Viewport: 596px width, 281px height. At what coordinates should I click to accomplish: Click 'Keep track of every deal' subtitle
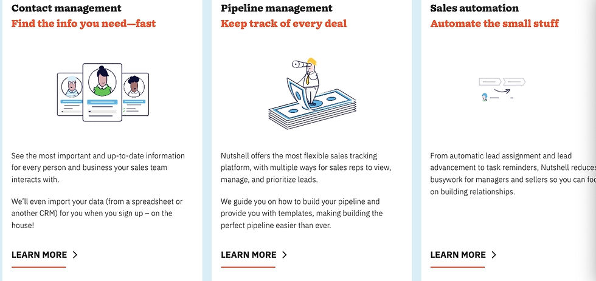point(284,24)
